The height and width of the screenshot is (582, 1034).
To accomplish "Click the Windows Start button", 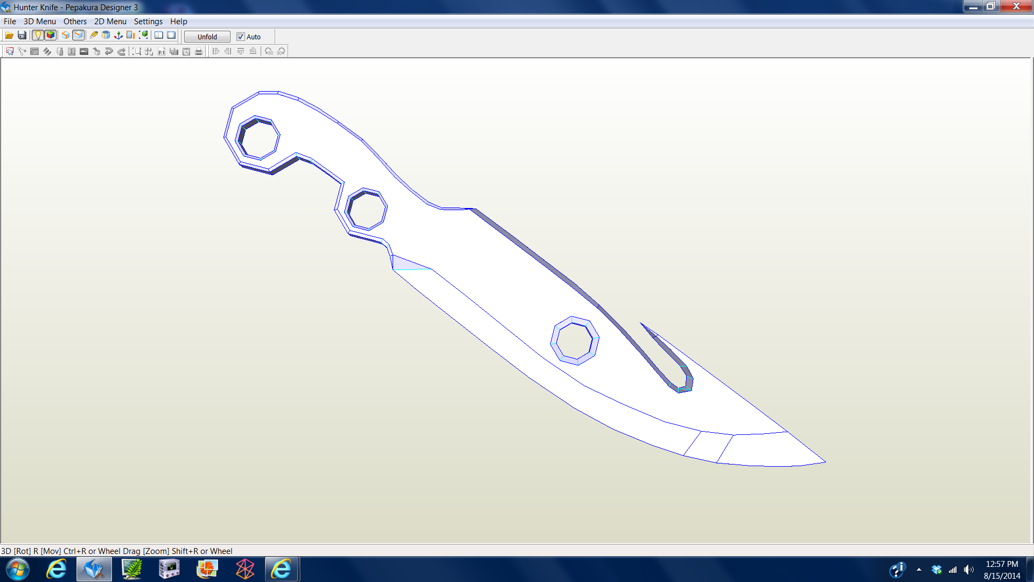I will tap(17, 569).
